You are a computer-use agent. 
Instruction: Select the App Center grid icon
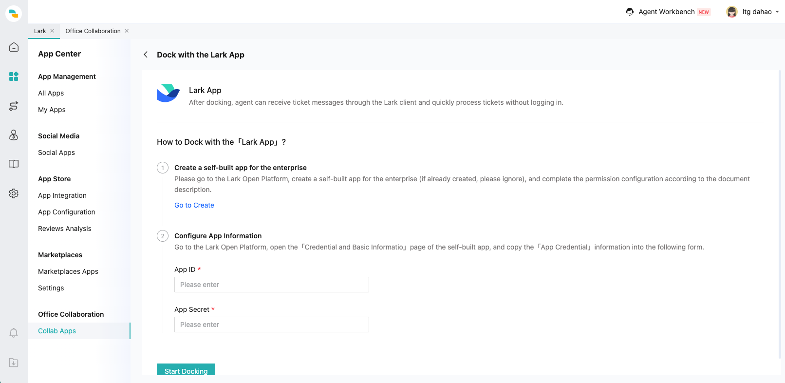[x=14, y=77]
